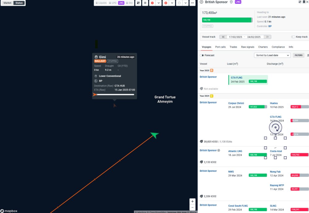The width and height of the screenshot is (309, 213).
Task: Expand dropdown next to empty circle icon
Action: pyautogui.click(x=185, y=3)
